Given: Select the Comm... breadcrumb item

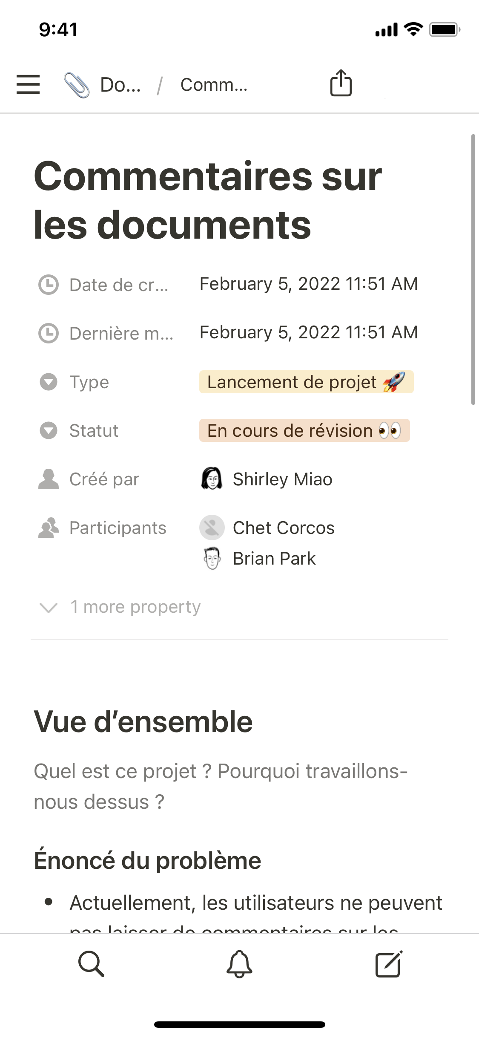Looking at the screenshot, I should tap(214, 85).
